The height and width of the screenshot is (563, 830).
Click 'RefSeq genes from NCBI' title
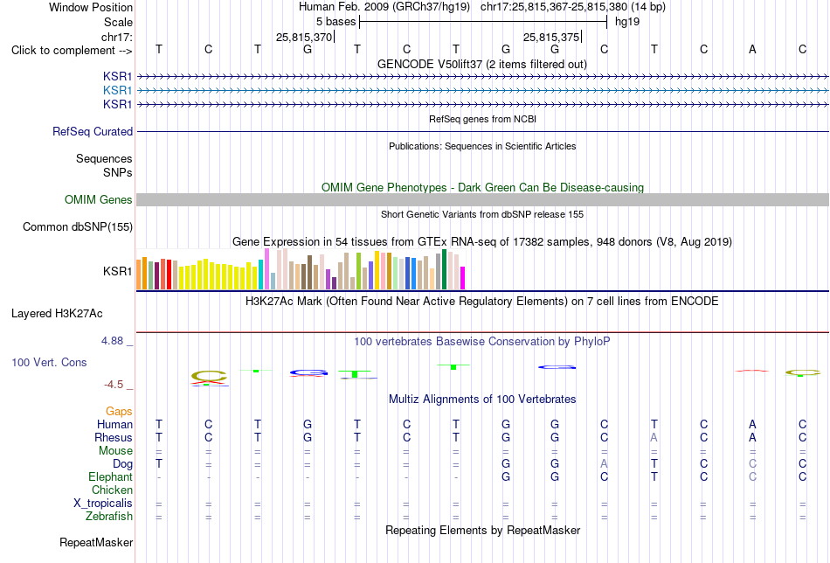(x=482, y=119)
